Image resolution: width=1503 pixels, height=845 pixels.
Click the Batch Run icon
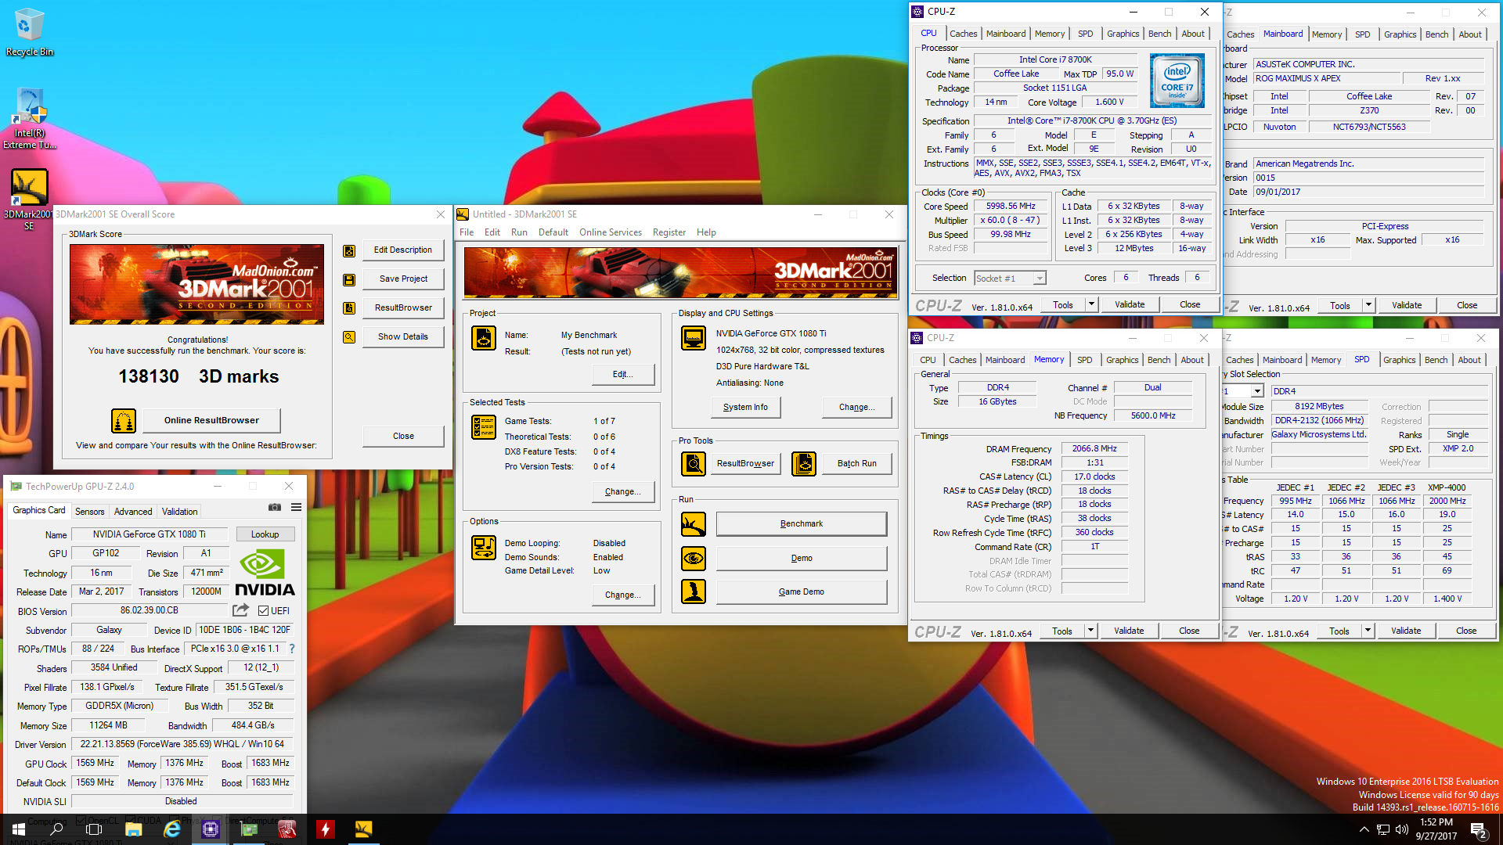pyautogui.click(x=804, y=464)
